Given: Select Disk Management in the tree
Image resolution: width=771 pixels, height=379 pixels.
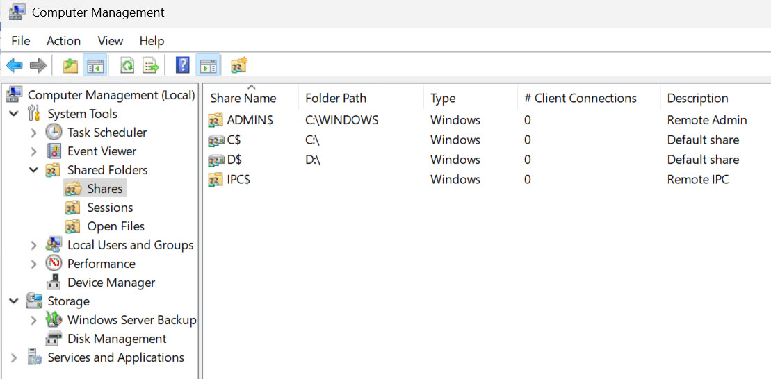Looking at the screenshot, I should tap(117, 339).
